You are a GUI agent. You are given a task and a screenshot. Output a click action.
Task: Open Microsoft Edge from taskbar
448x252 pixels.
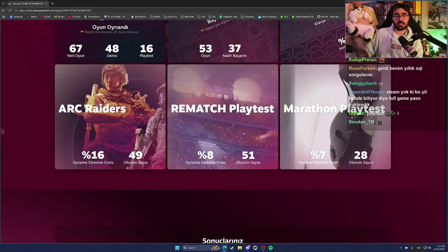224,248
